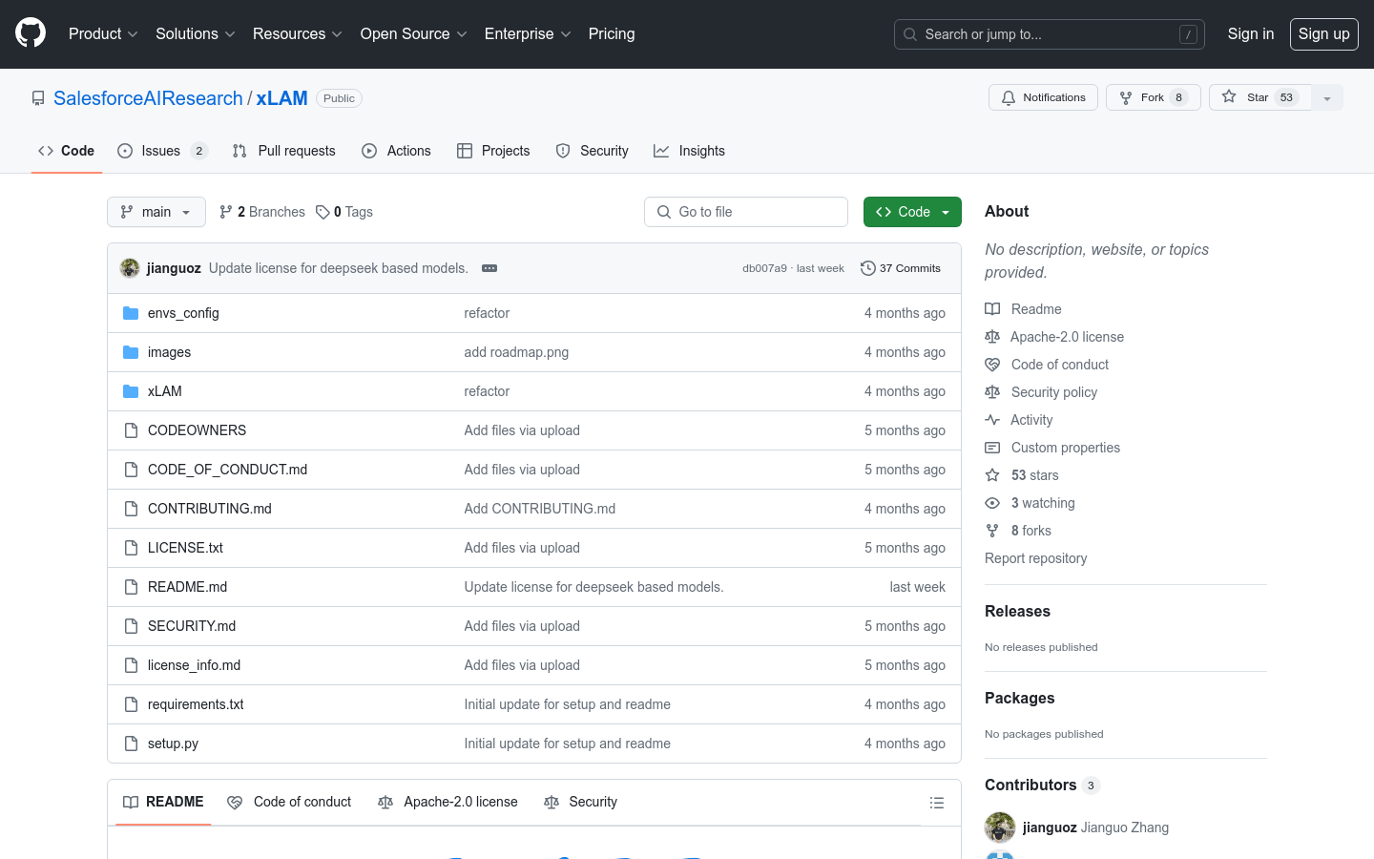Screen dimensions: 1374x859
Task: Open Releases section heading
Action: (x=1017, y=612)
